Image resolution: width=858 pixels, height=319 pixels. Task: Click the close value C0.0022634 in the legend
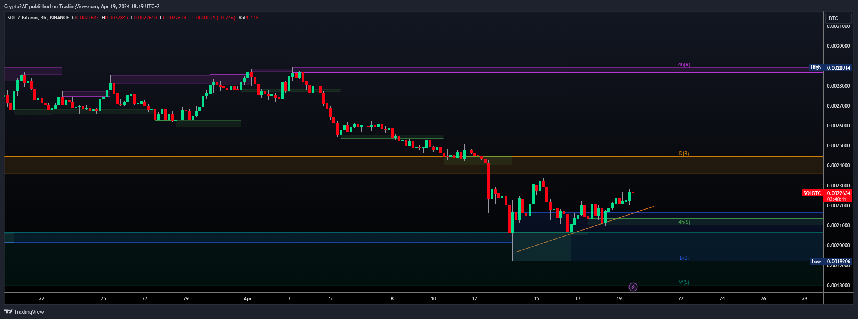[173, 18]
